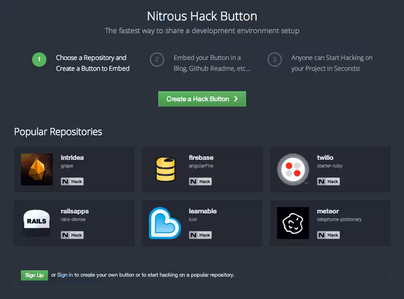Select the learnable blue heart logo
The width and height of the screenshot is (404, 299).
(165, 223)
